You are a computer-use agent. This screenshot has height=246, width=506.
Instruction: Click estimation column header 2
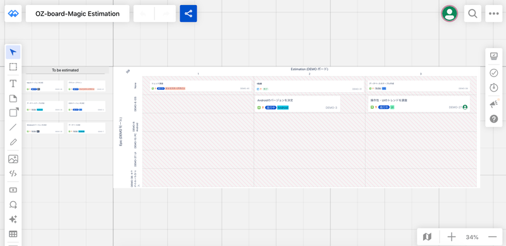309,74
